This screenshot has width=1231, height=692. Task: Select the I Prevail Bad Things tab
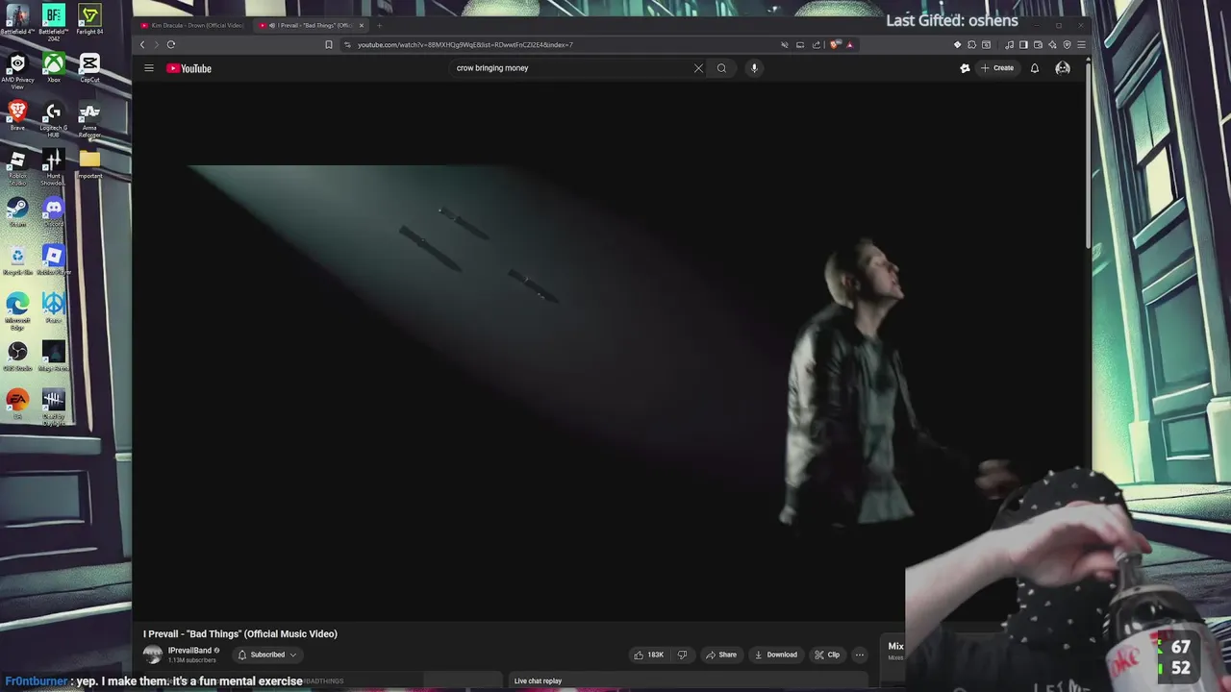point(308,26)
